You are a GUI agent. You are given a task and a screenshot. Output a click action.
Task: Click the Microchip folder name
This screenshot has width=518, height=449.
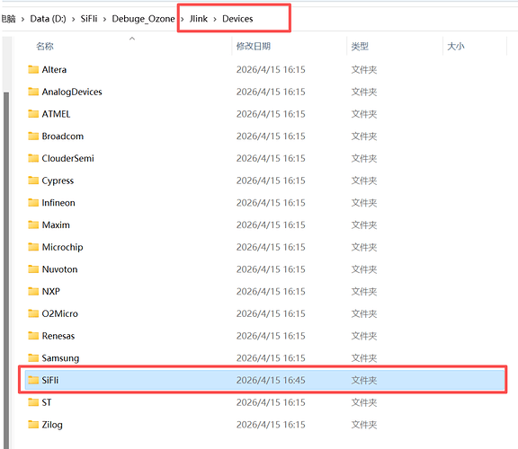point(63,247)
